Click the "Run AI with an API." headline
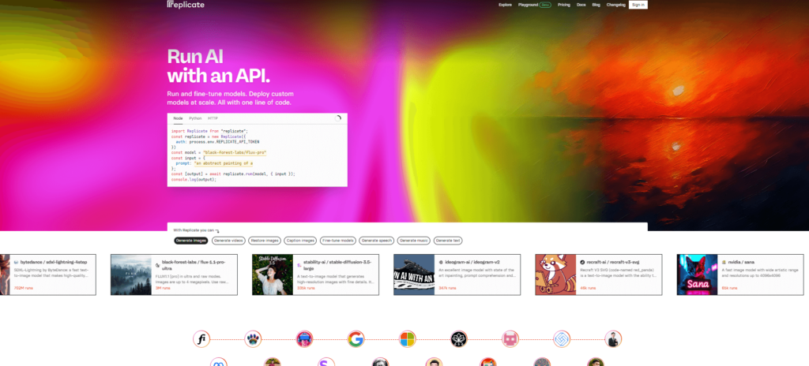809x366 pixels. pos(218,65)
